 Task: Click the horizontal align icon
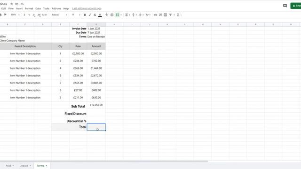click(x=127, y=15)
